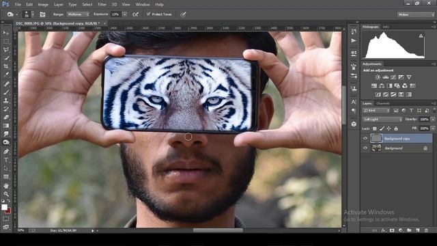
Task: Open the Character panel icon
Action: click(354, 102)
